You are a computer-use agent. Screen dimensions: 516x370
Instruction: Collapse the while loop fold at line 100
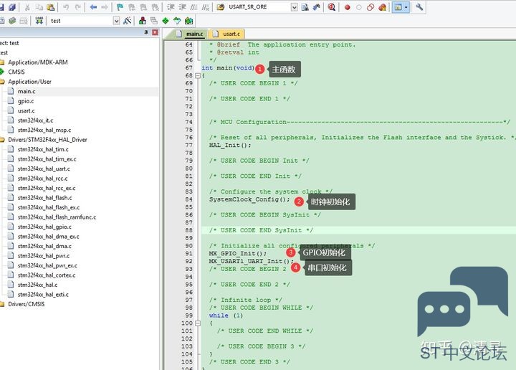(x=198, y=323)
